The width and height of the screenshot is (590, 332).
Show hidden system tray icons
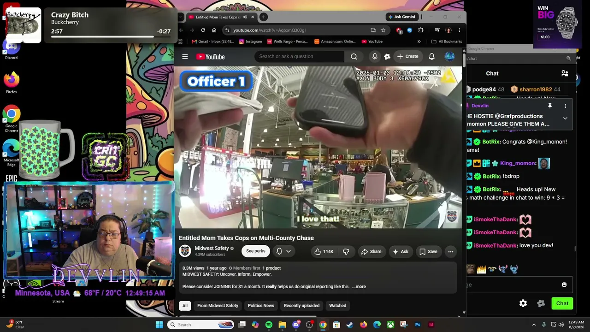[534, 325]
